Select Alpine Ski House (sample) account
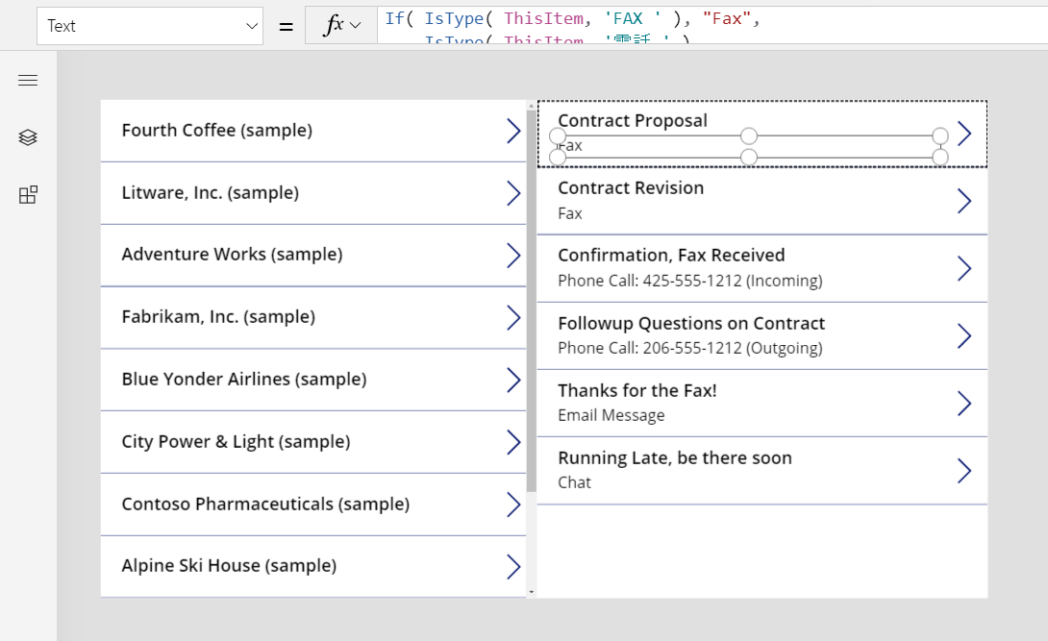 click(229, 566)
